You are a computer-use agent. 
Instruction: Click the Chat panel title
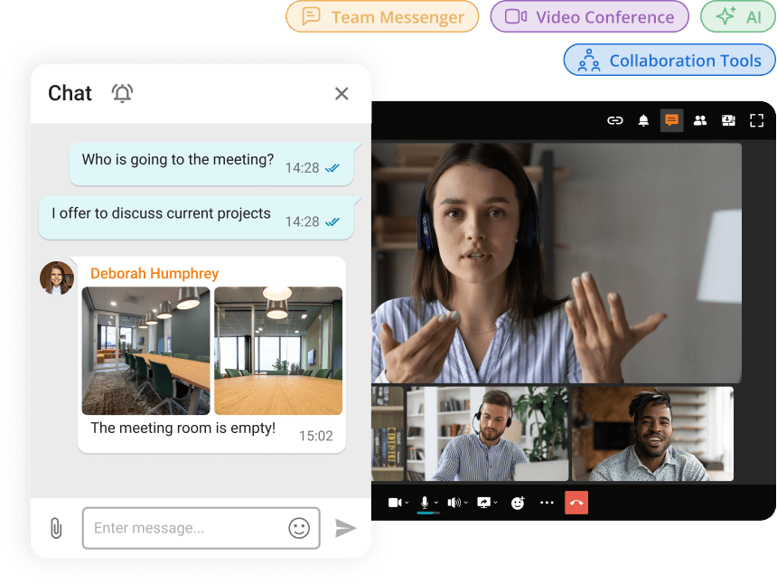pyautogui.click(x=70, y=93)
